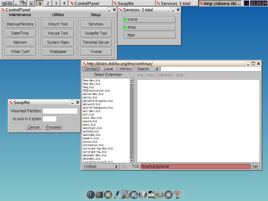Open the IceWM start menu
This screenshot has height=201, width=268.
pos(7,3)
